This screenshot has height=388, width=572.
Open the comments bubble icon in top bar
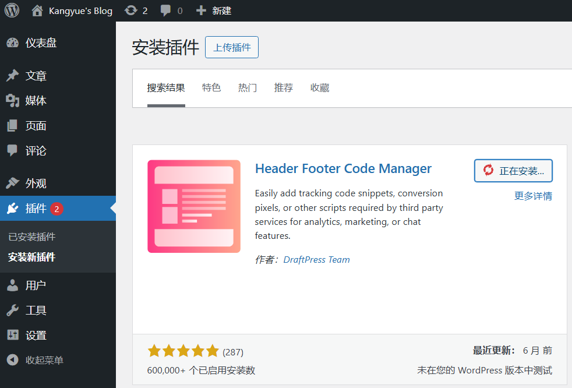(x=165, y=10)
